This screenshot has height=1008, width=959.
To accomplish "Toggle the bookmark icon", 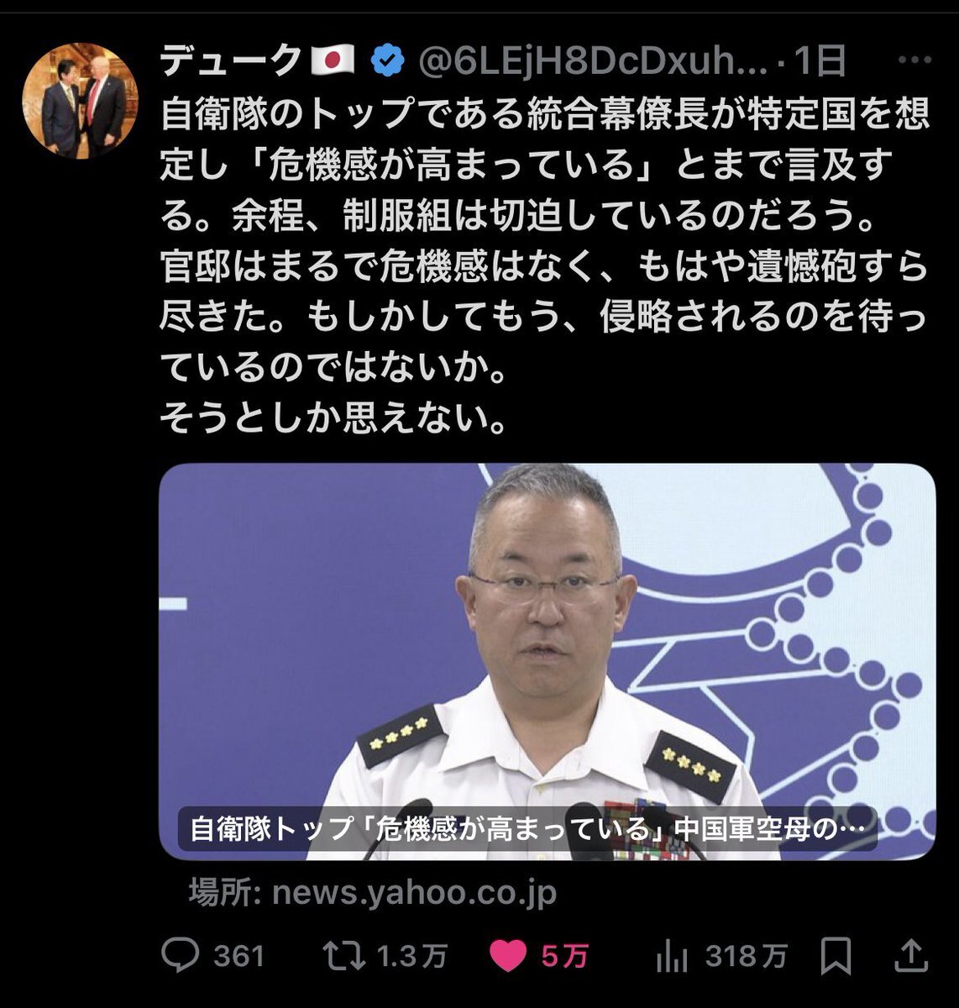I will pos(836,956).
